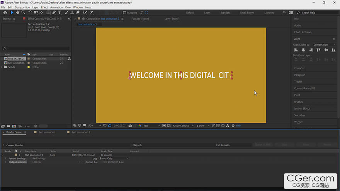Open the 50% magnification dropdown
The height and width of the screenshot is (191, 340).
(x=95, y=126)
